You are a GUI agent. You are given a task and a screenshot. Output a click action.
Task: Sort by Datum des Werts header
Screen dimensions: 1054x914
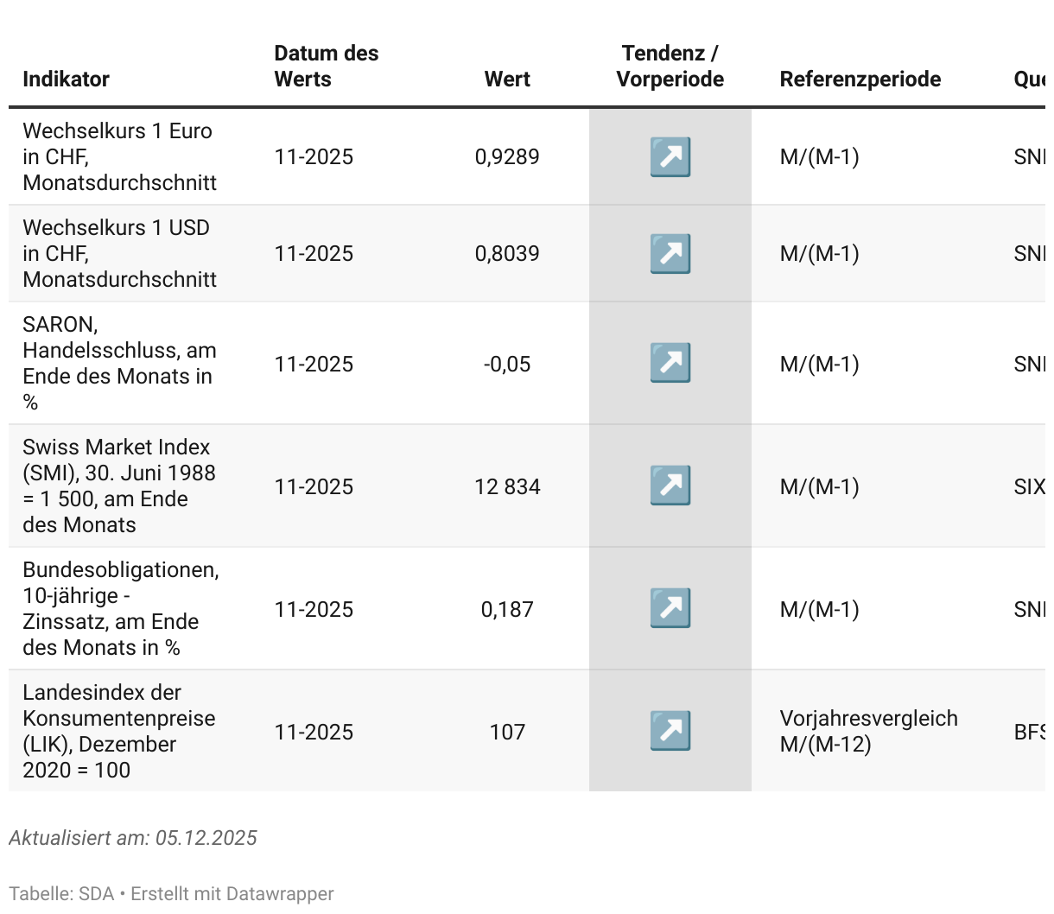(326, 67)
